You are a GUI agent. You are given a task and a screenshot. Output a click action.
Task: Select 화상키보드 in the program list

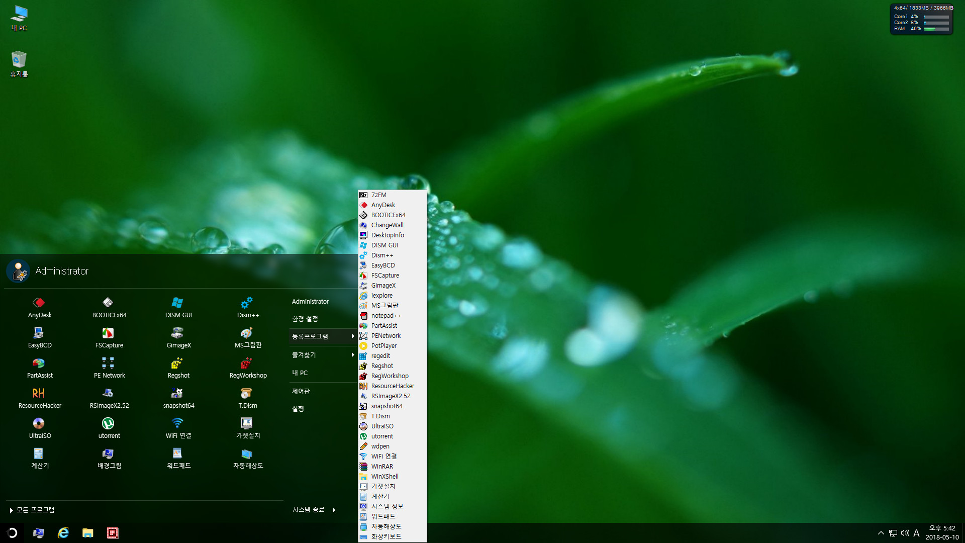393,536
